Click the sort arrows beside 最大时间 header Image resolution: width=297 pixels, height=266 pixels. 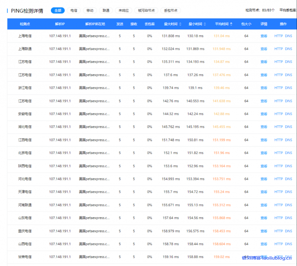click(180, 24)
